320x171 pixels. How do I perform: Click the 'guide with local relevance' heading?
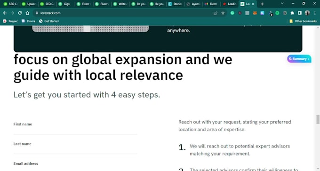click(98, 76)
